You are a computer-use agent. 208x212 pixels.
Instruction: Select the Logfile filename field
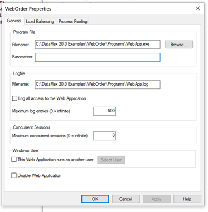point(98,85)
